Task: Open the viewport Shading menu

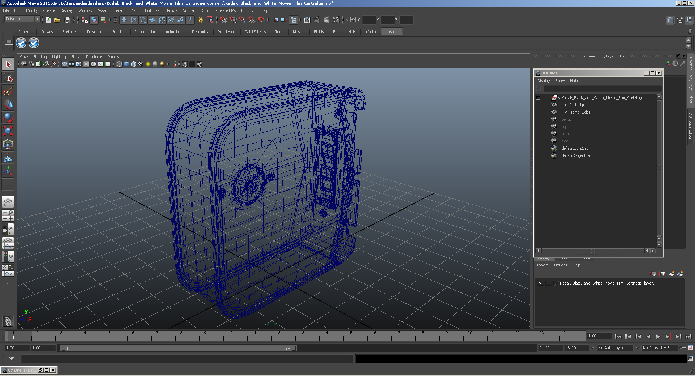Action: click(40, 57)
